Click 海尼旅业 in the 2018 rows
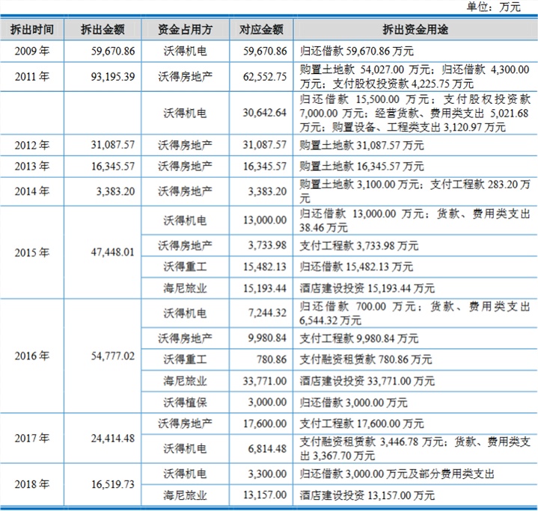Image resolution: width=538 pixels, height=511 pixels. [x=186, y=495]
